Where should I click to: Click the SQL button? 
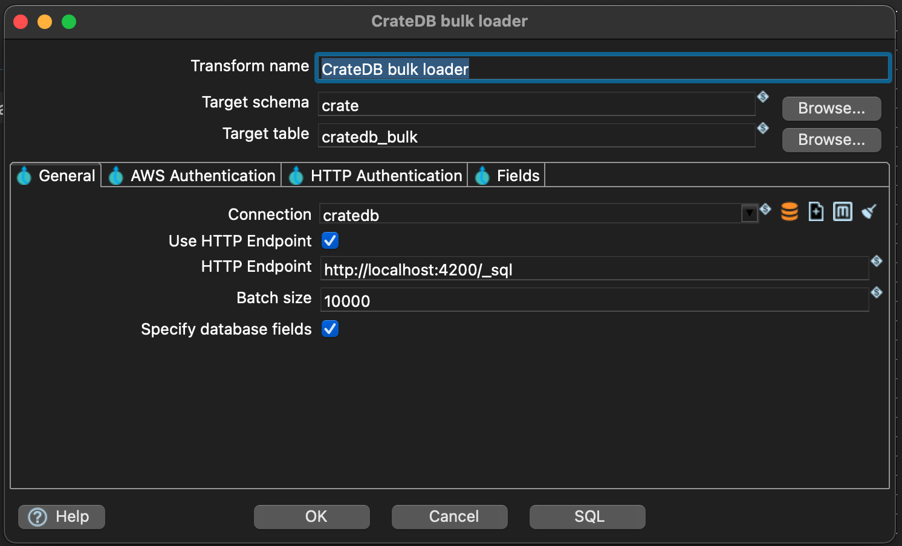click(588, 517)
